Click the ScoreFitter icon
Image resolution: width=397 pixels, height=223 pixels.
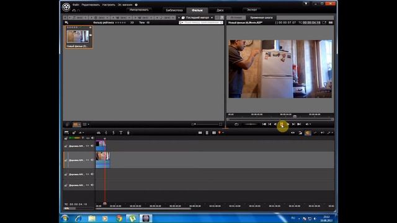114,133
